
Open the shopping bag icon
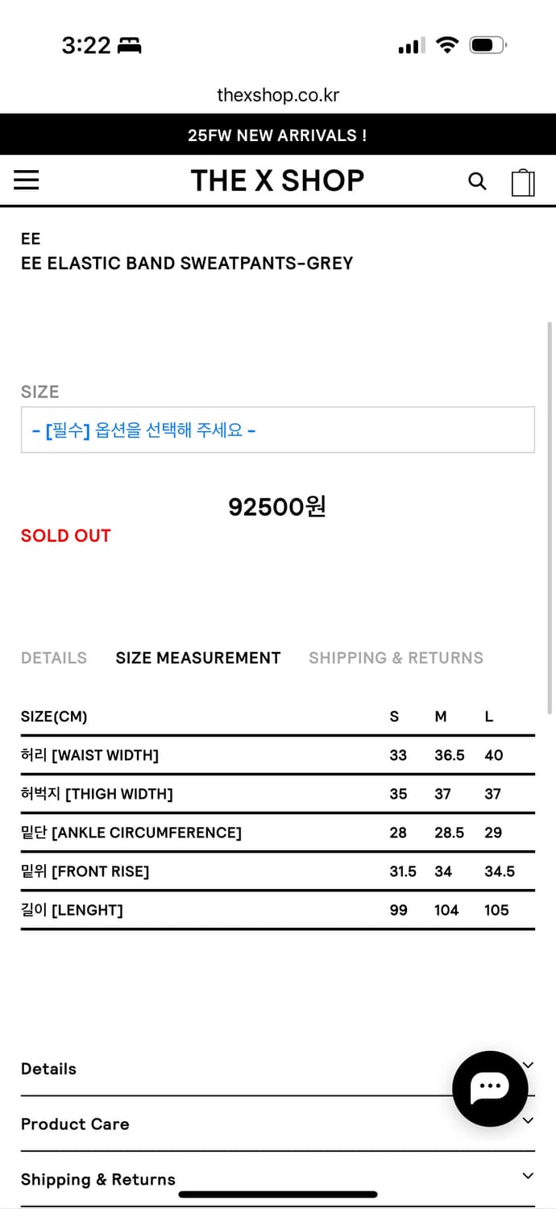523,182
